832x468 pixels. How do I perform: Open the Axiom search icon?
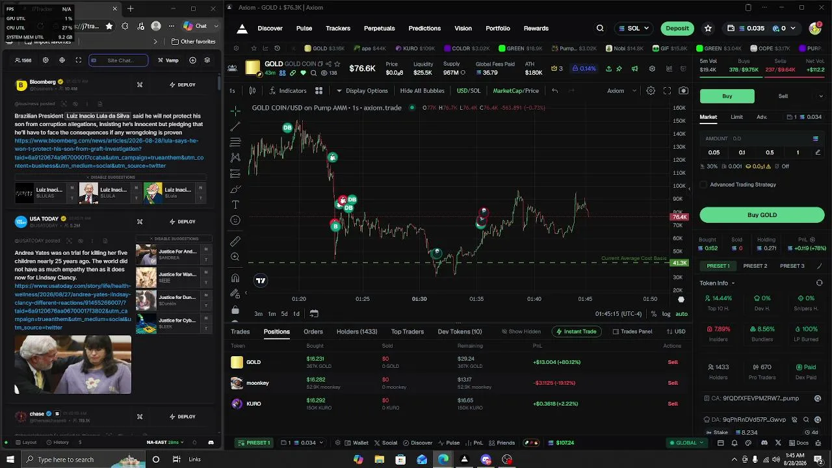(600, 29)
